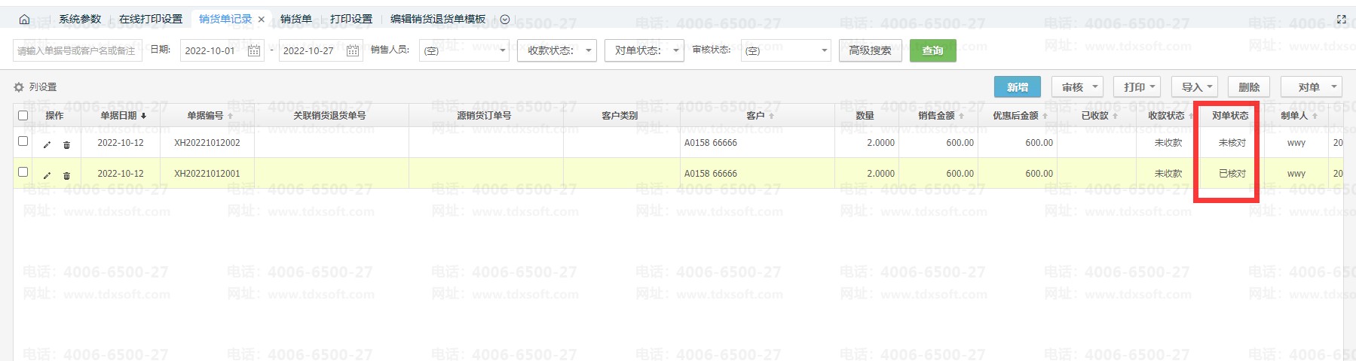
Task: Open 列设置 column settings gear
Action: point(19,87)
